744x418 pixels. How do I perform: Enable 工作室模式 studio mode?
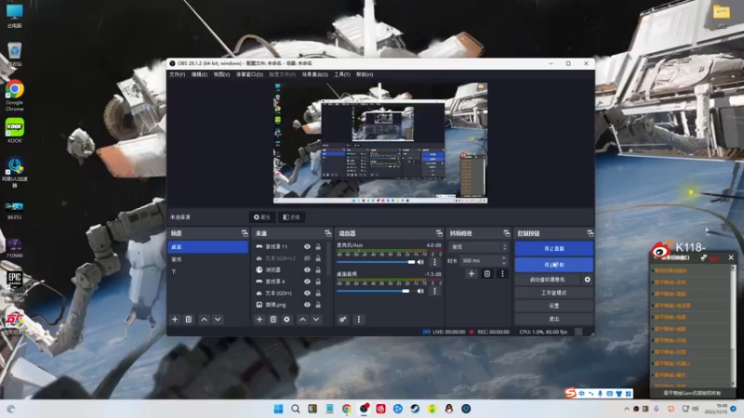pyautogui.click(x=553, y=293)
